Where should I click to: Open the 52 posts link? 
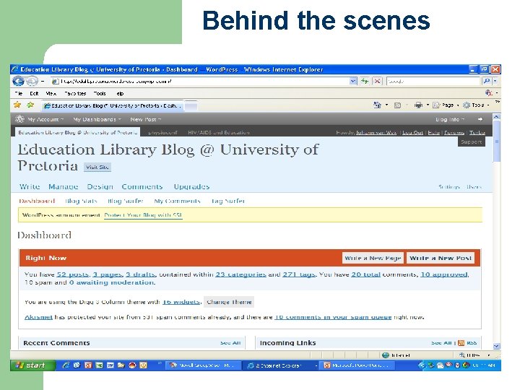point(73,274)
